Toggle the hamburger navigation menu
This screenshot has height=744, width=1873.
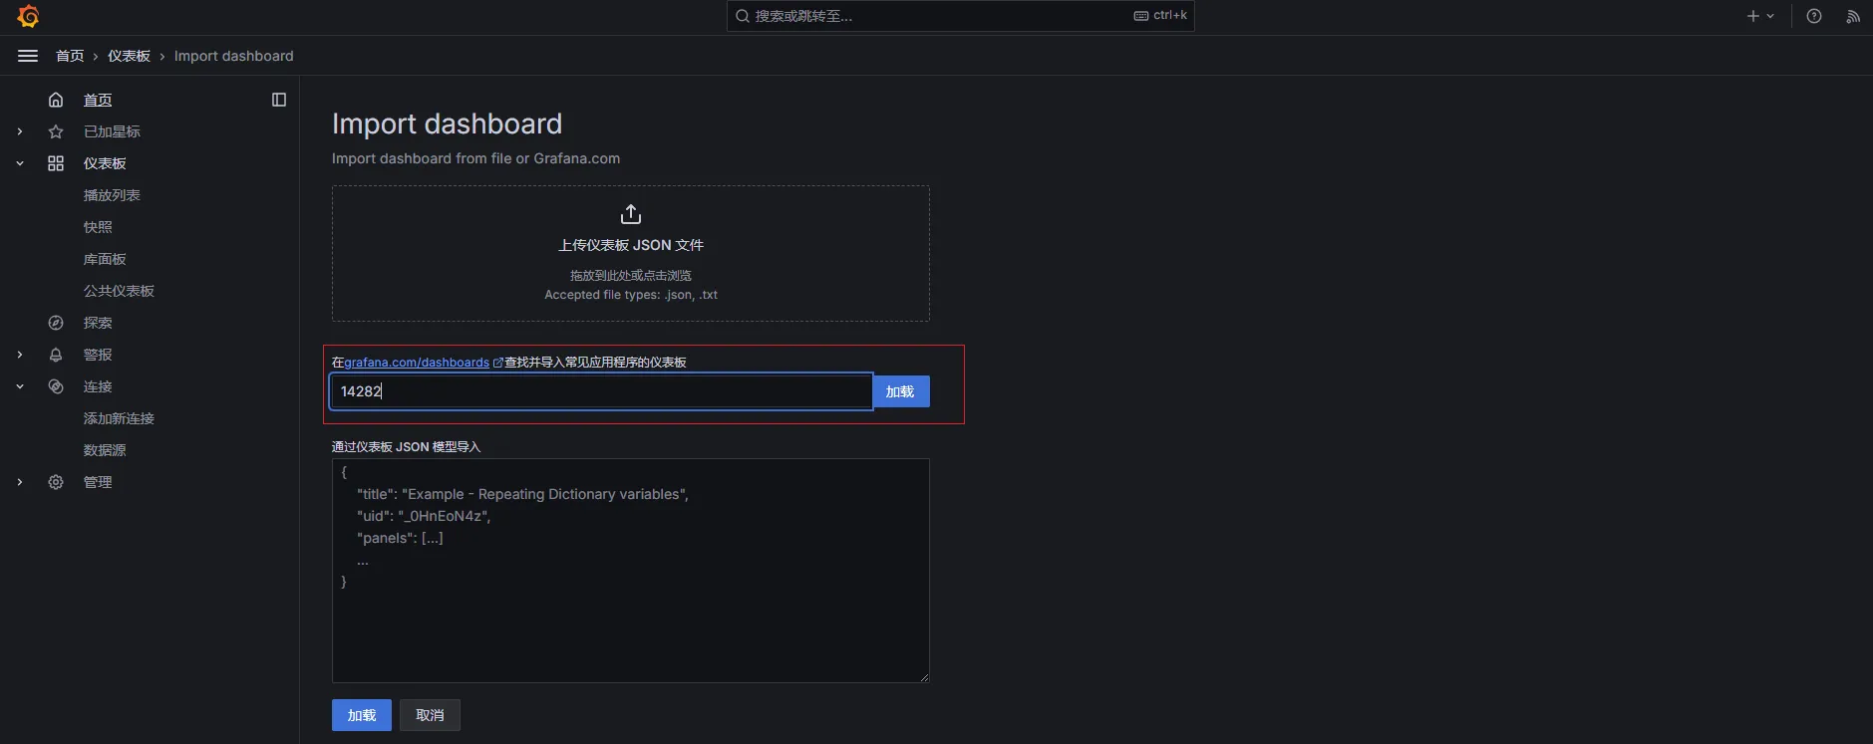[28, 56]
